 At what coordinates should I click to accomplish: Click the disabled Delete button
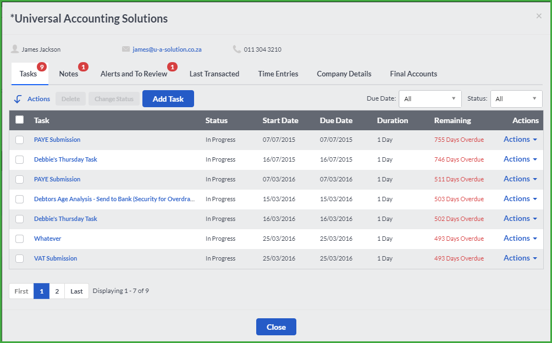tap(71, 99)
